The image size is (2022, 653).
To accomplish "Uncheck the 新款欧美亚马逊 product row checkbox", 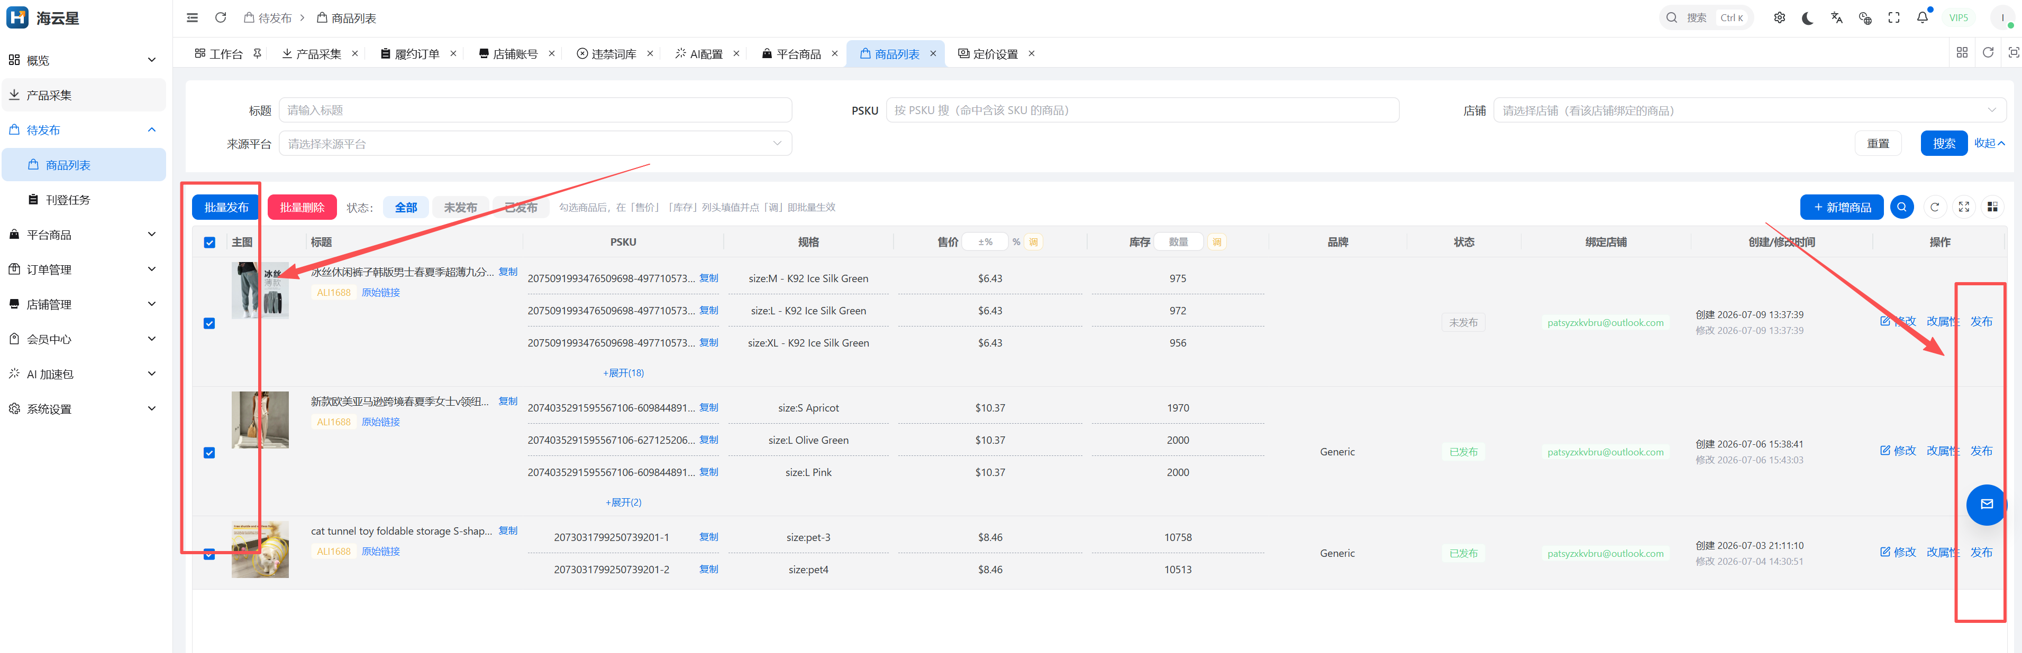I will tap(210, 452).
